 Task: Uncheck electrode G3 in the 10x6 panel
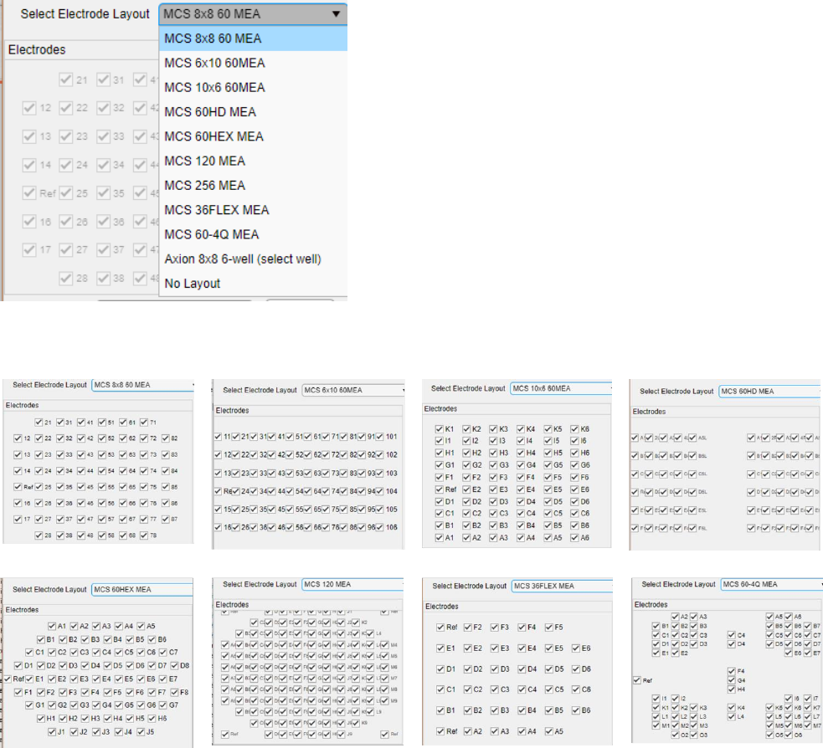(x=493, y=465)
